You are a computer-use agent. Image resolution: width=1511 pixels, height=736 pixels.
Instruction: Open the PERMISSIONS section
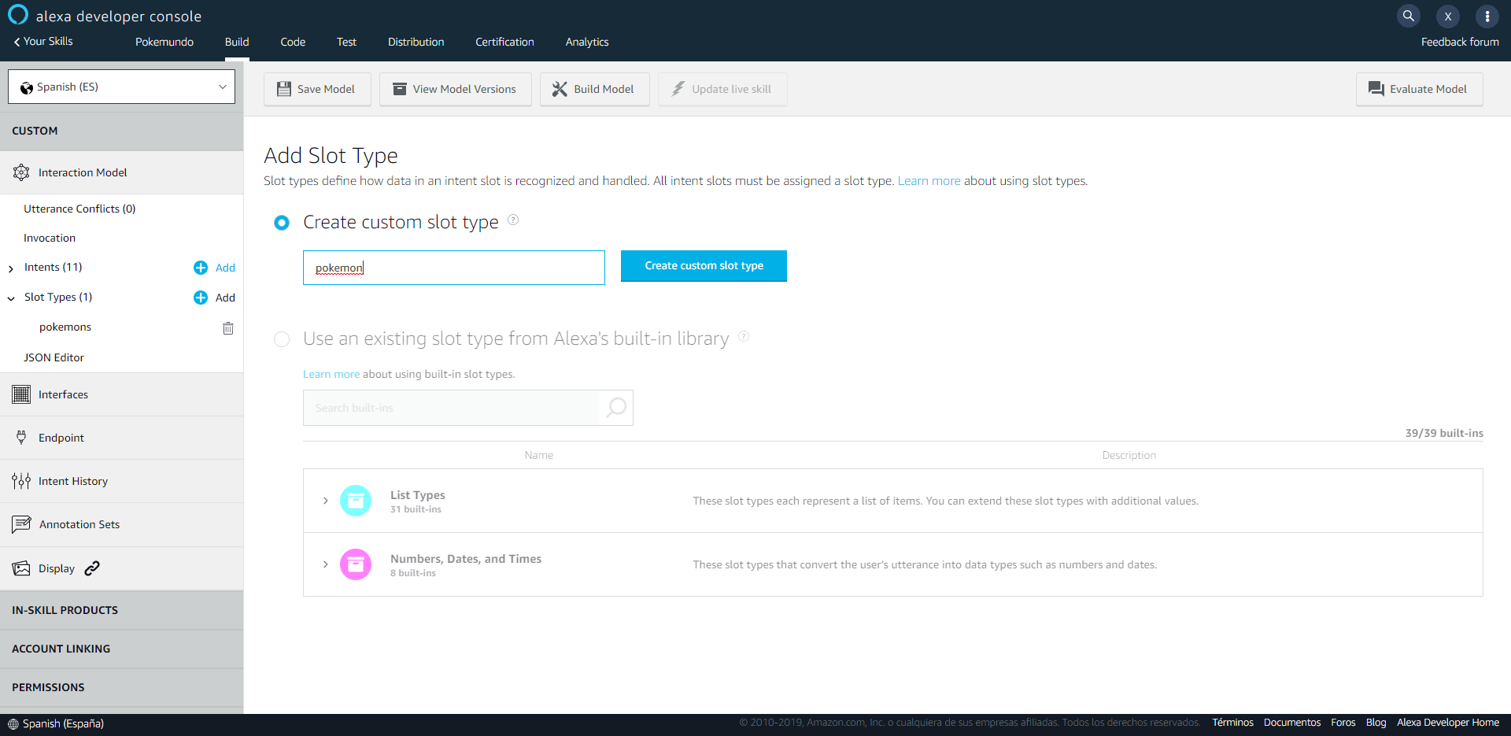[x=122, y=687]
